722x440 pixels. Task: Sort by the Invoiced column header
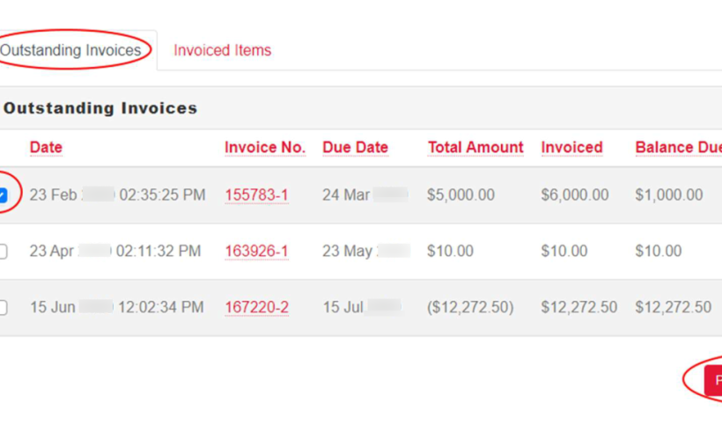pyautogui.click(x=572, y=147)
